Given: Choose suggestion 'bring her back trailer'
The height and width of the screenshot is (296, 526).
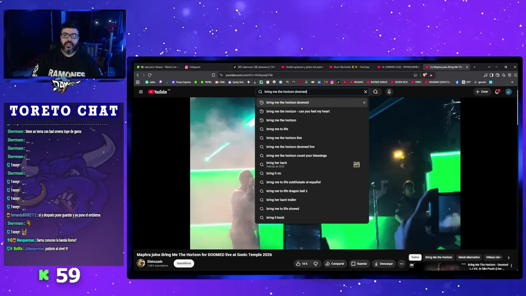Looking at the screenshot, I should pos(312,200).
